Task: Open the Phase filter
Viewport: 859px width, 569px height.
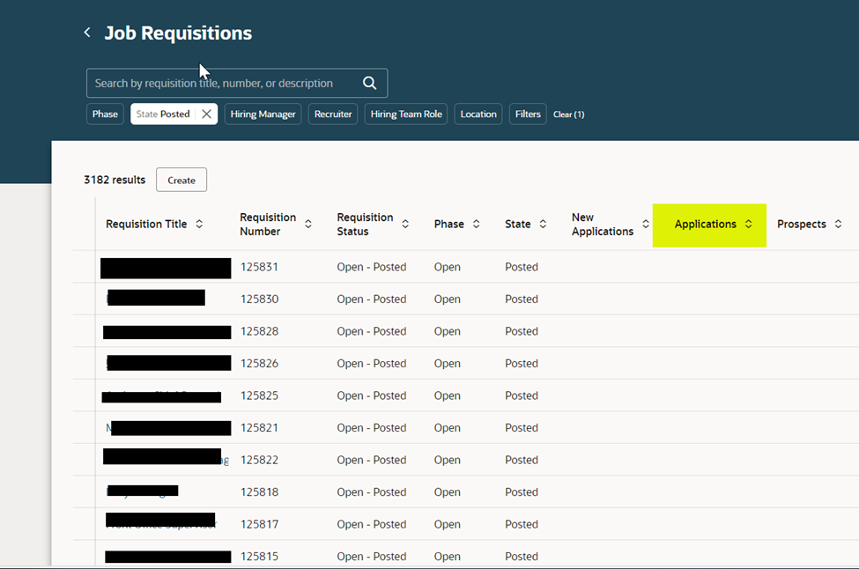Action: coord(105,114)
